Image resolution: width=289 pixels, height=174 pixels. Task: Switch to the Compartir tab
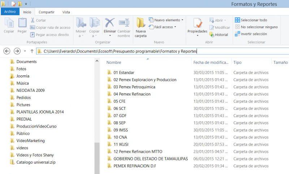[x=47, y=12]
